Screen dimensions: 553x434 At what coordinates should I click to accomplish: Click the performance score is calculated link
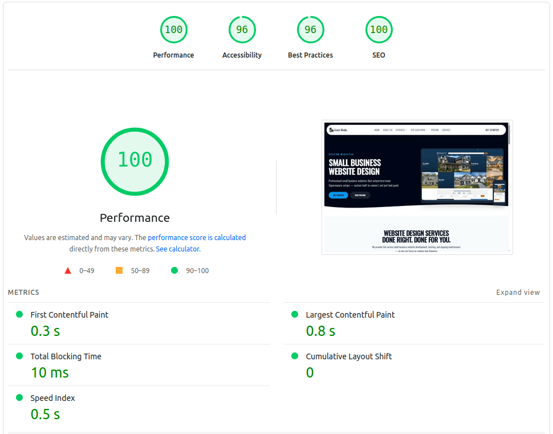point(196,237)
